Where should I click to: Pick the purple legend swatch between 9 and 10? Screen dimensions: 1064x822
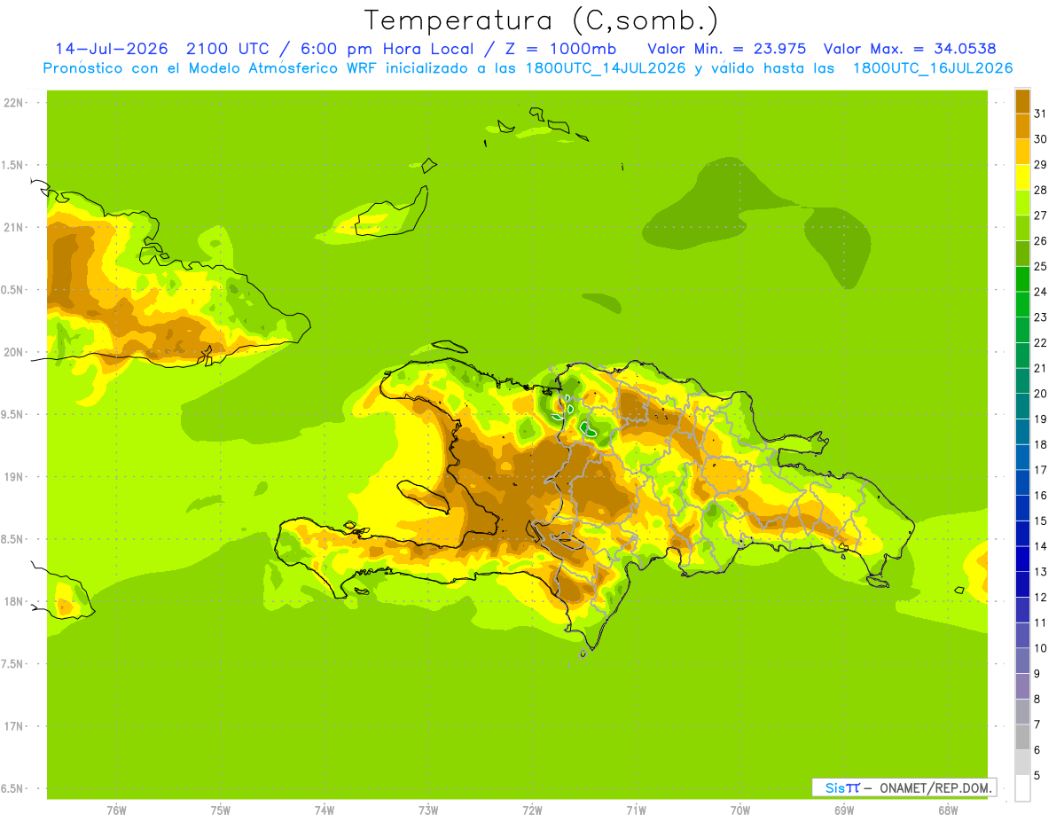pyautogui.click(x=1022, y=661)
